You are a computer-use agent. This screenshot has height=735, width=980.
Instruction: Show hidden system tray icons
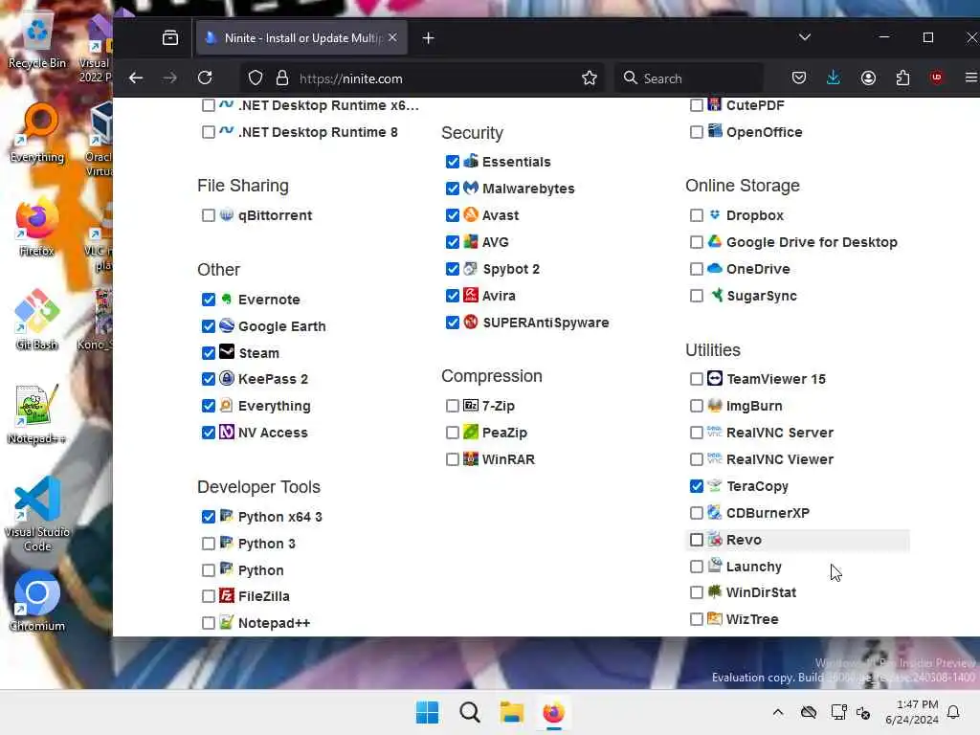pos(777,712)
